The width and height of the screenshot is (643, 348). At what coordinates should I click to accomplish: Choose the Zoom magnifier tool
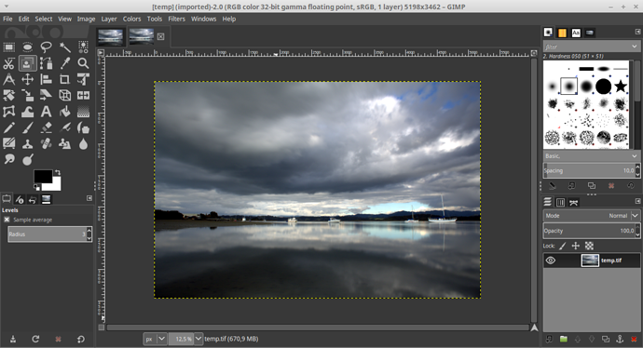click(83, 63)
